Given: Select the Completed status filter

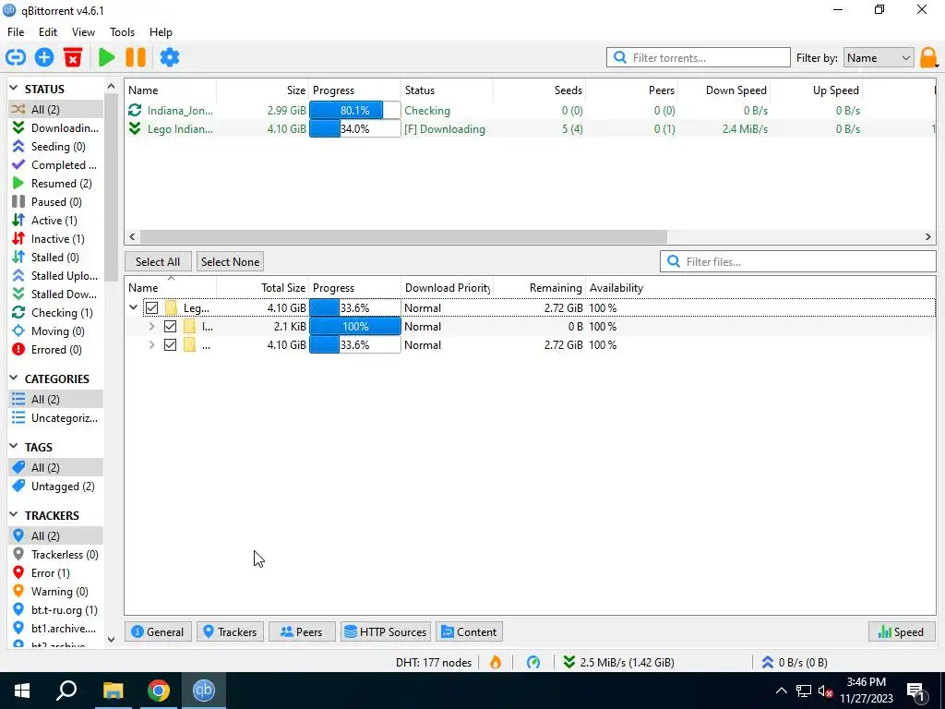Looking at the screenshot, I should 55,165.
